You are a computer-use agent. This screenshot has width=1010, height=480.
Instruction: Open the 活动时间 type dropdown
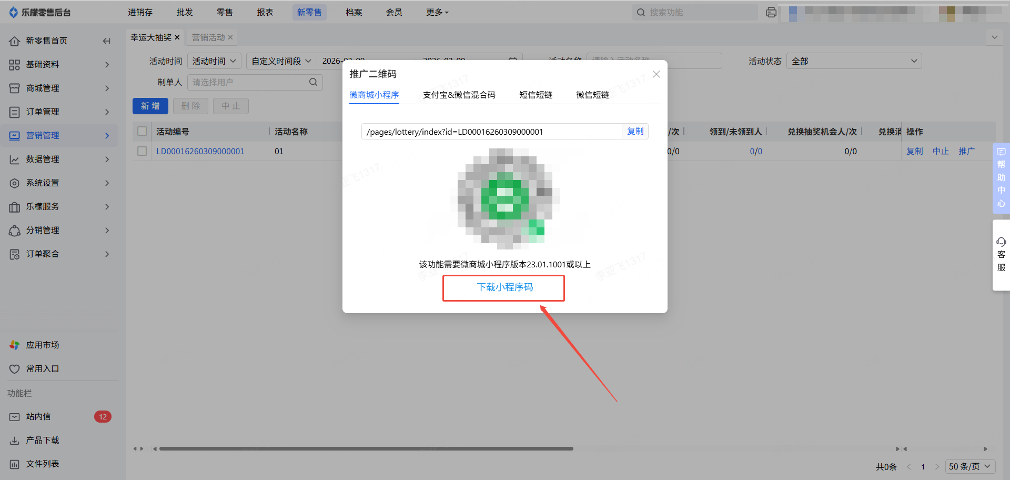[214, 61]
